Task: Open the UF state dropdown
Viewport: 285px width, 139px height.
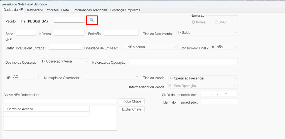Action: 25,77
